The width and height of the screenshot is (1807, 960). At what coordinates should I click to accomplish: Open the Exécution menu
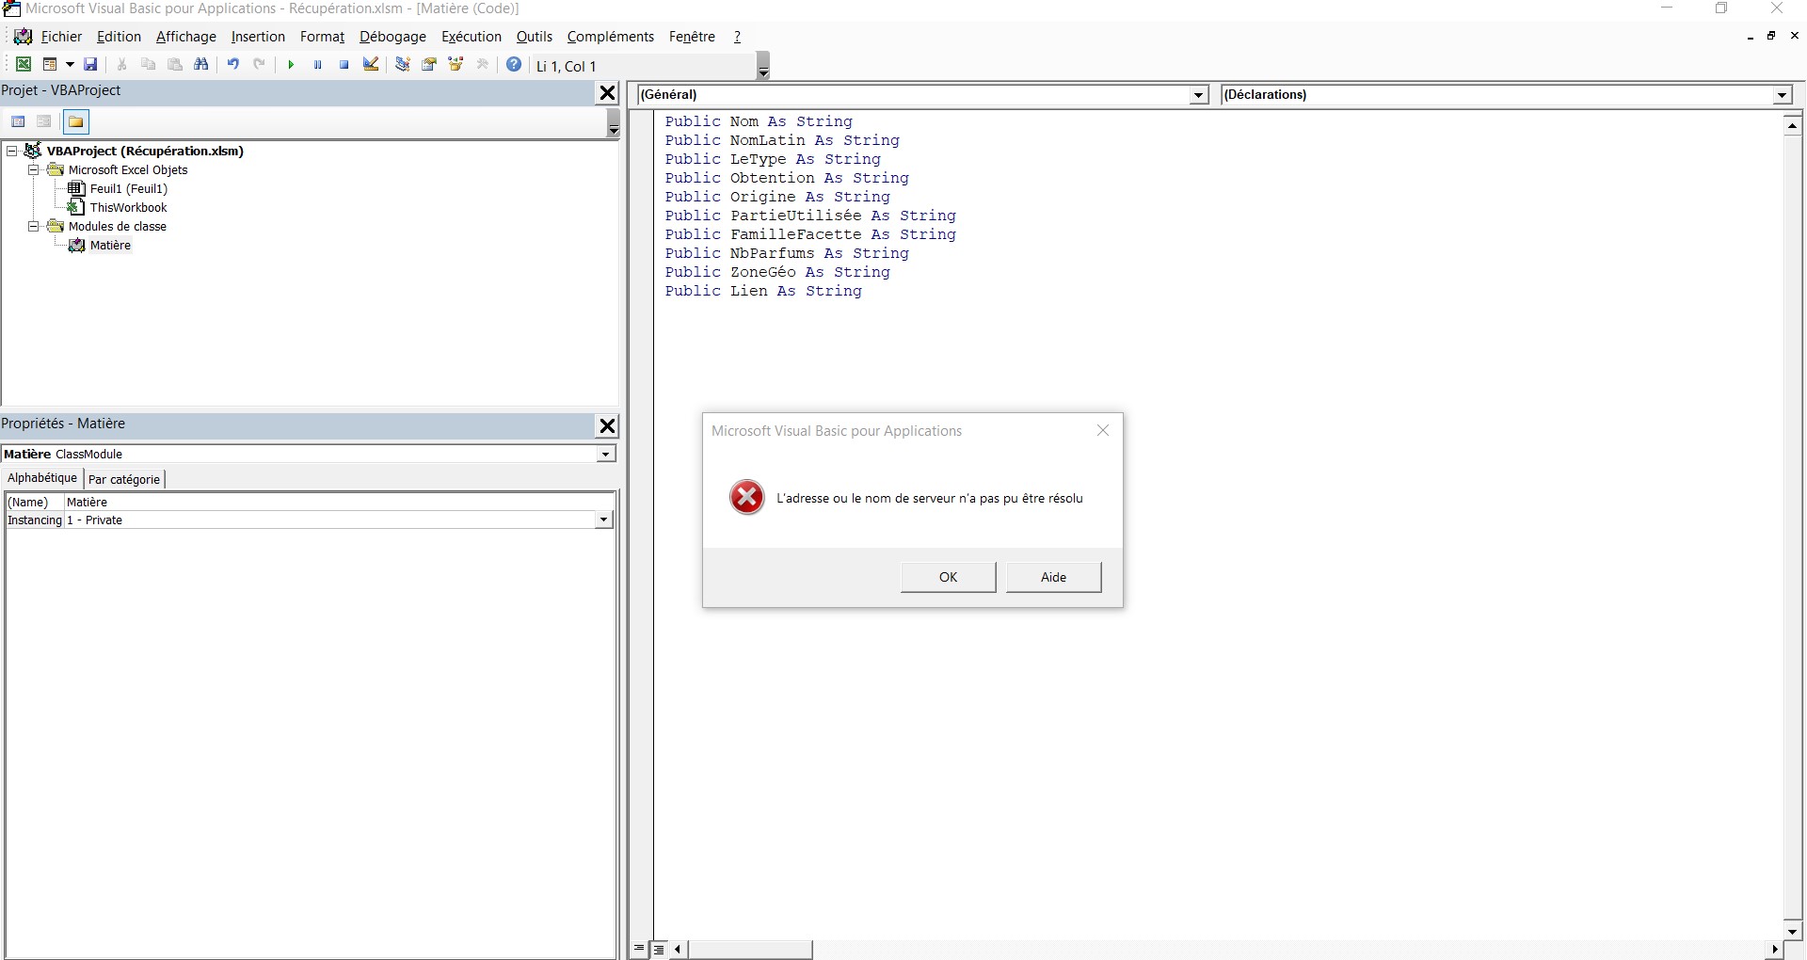tap(471, 37)
